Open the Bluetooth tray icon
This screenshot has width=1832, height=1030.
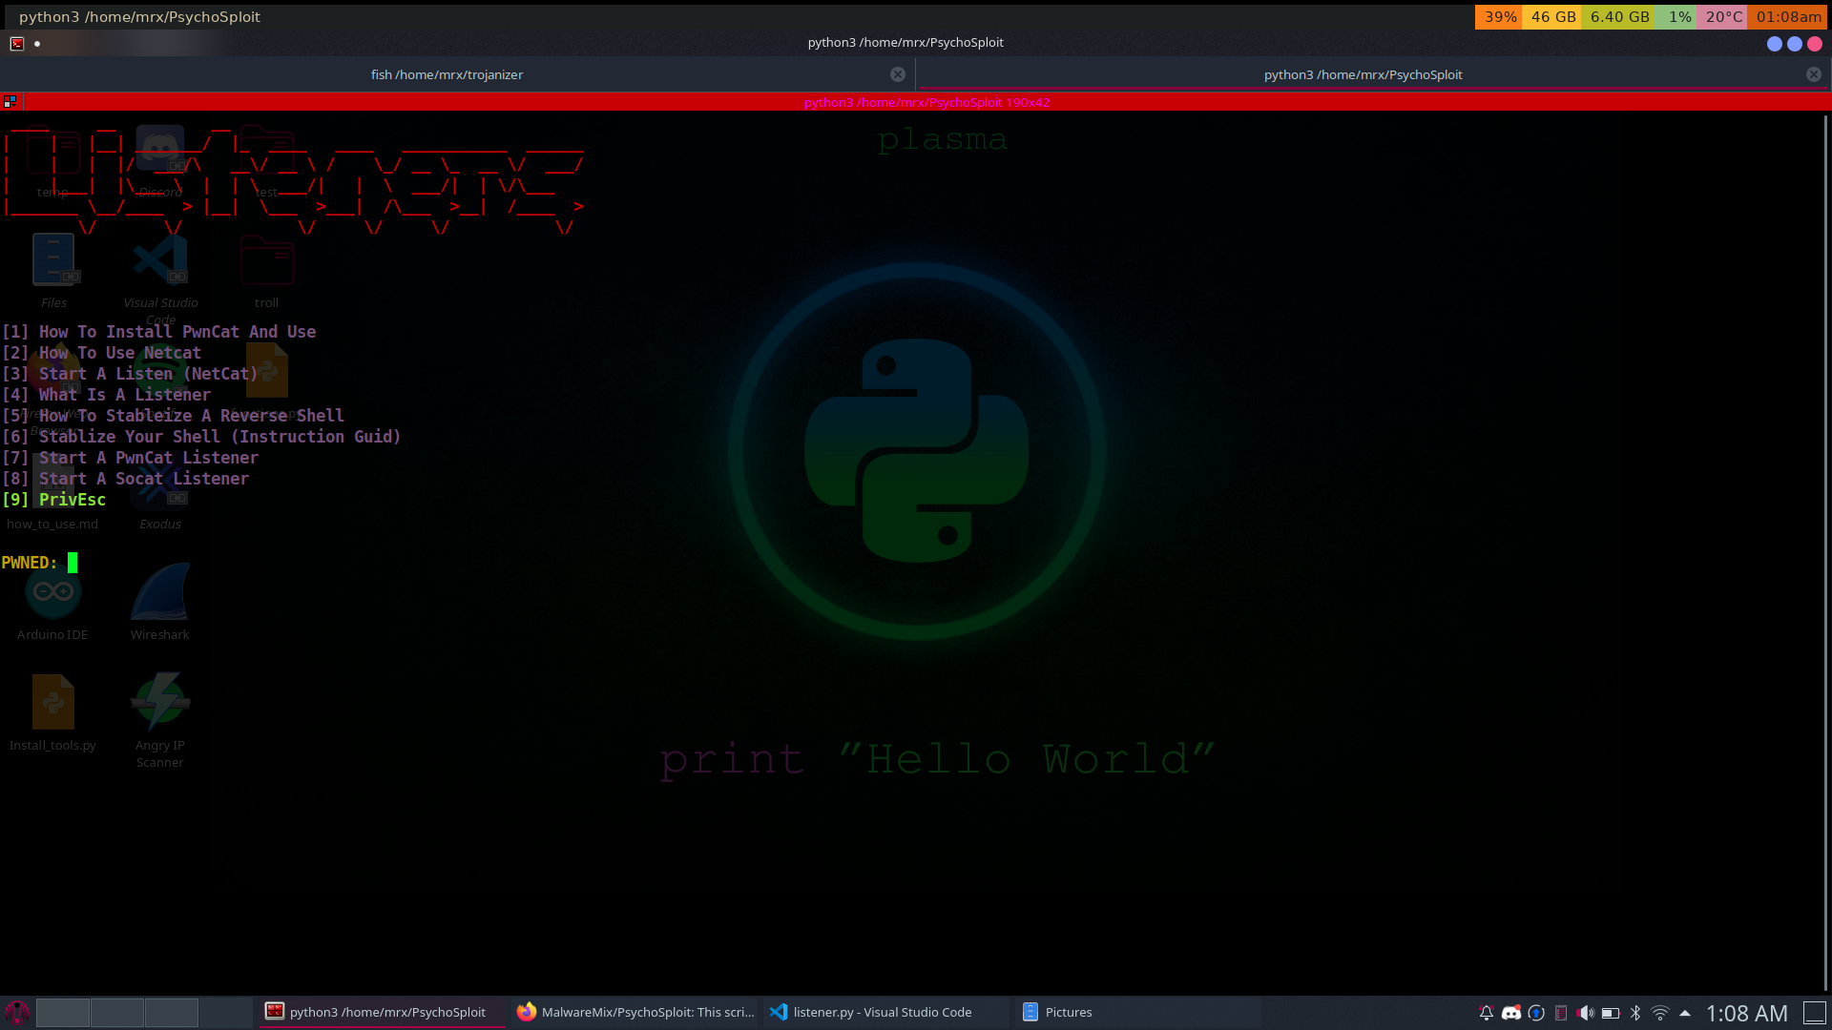(x=1635, y=1013)
